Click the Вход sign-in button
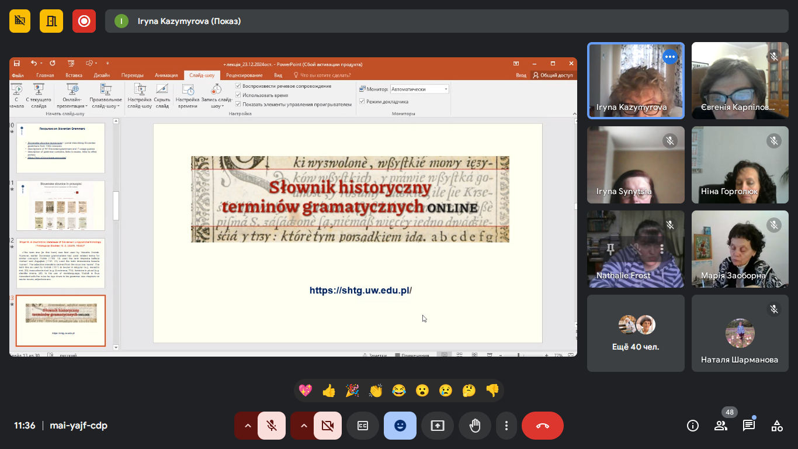This screenshot has width=798, height=449. (521, 75)
